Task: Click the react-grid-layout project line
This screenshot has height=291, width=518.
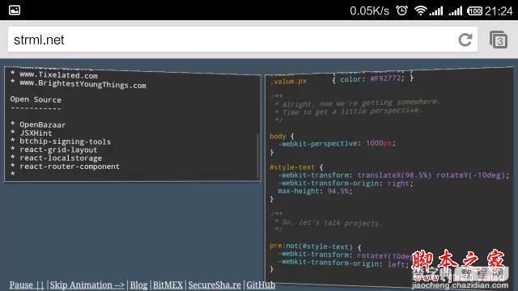Action: point(58,150)
